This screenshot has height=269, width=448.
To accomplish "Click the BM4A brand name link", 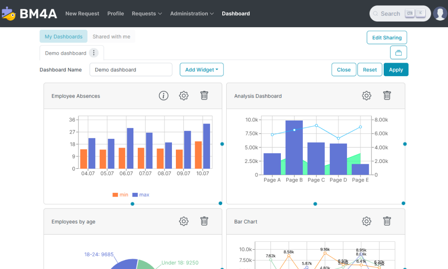I will (x=38, y=14).
